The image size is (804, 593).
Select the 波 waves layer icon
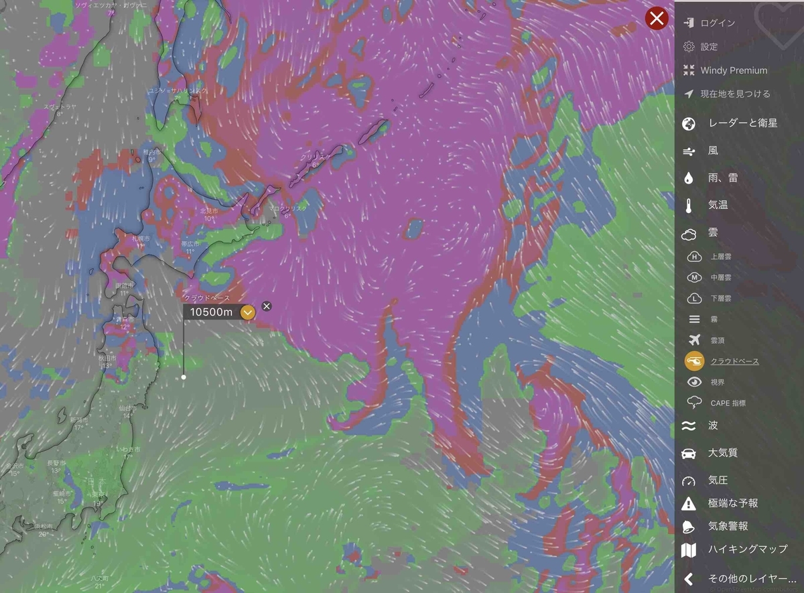(x=689, y=425)
